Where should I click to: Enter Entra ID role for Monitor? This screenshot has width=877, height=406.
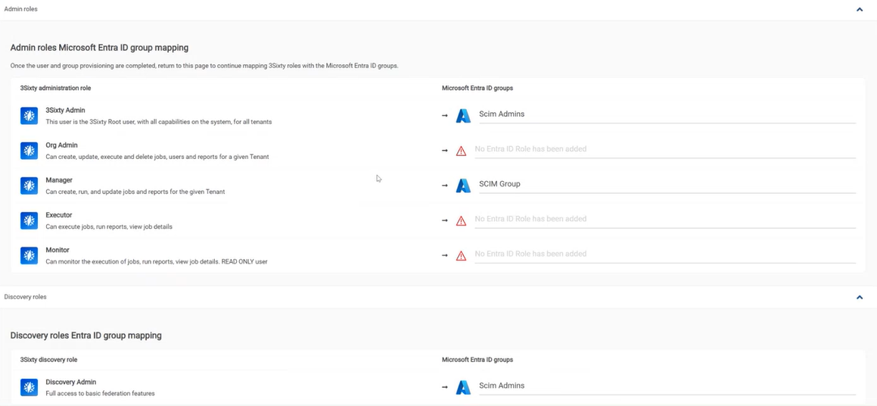pyautogui.click(x=664, y=254)
